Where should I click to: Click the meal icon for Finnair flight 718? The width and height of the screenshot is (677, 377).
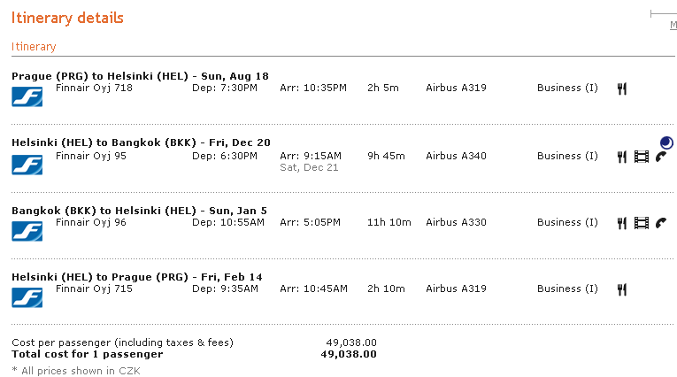click(x=622, y=88)
